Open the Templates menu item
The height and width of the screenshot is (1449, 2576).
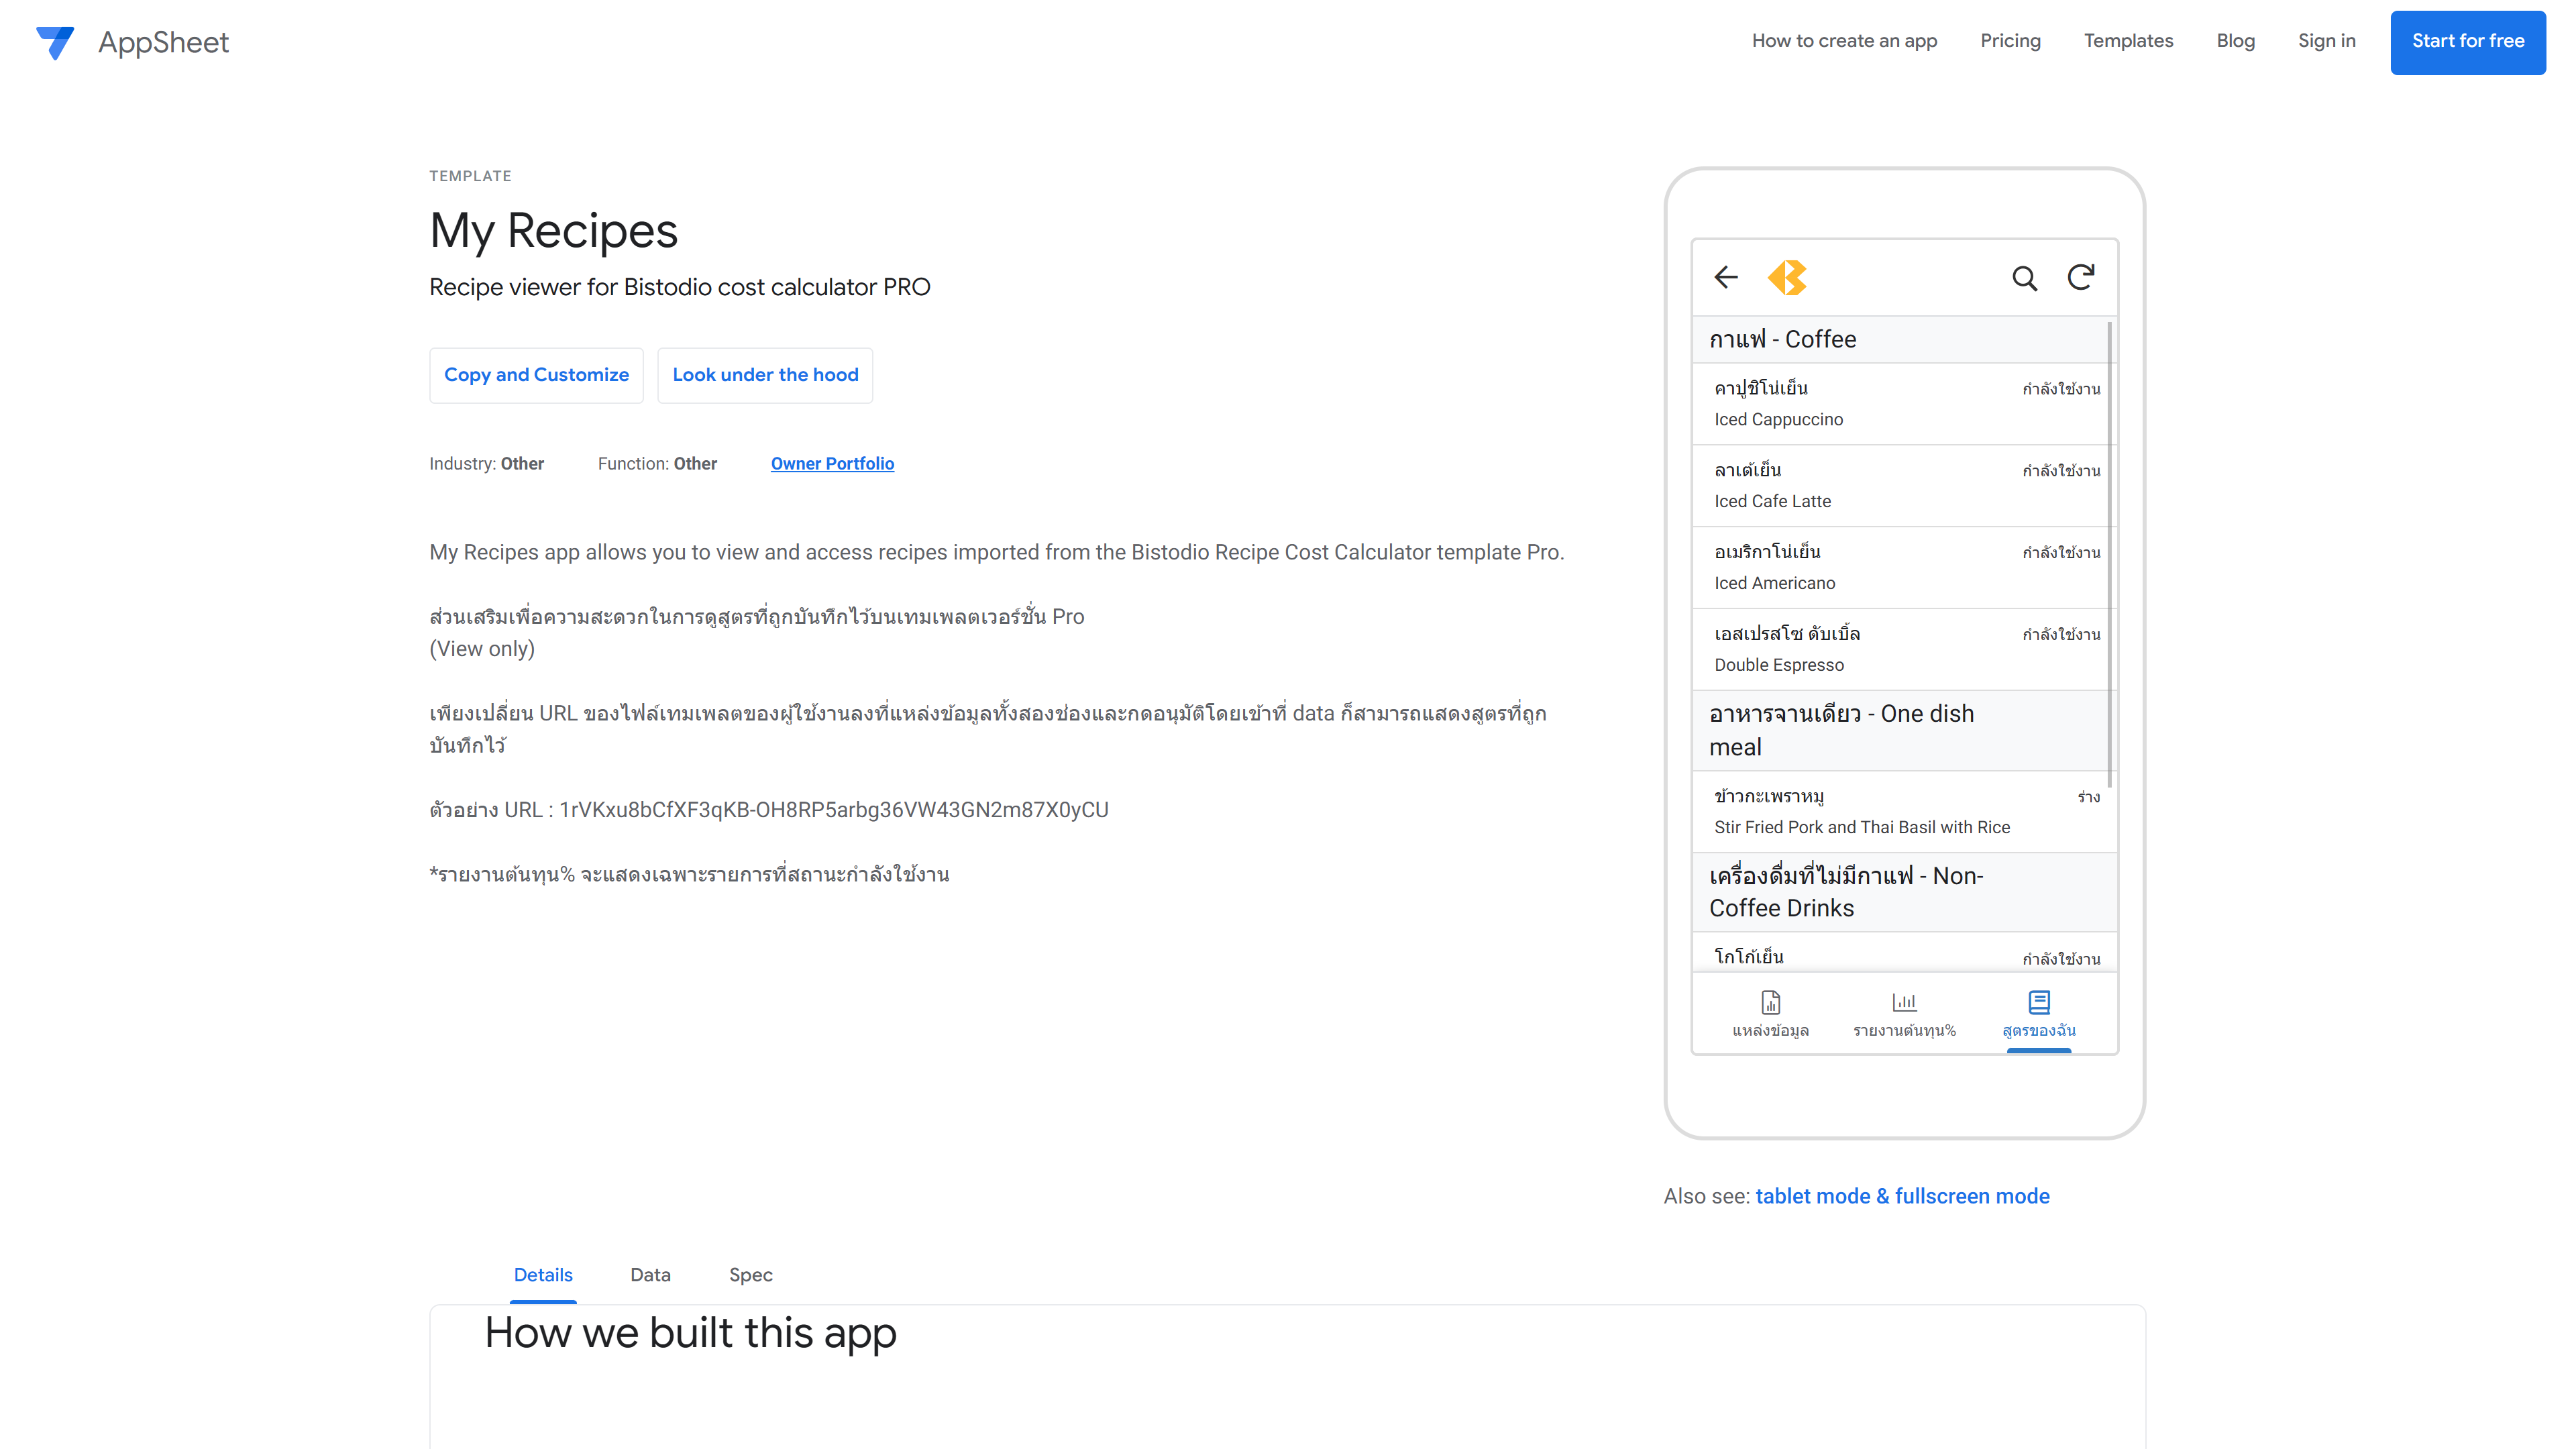(x=2128, y=41)
